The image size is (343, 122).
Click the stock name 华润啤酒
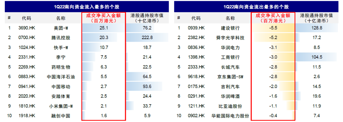(x=230, y=96)
